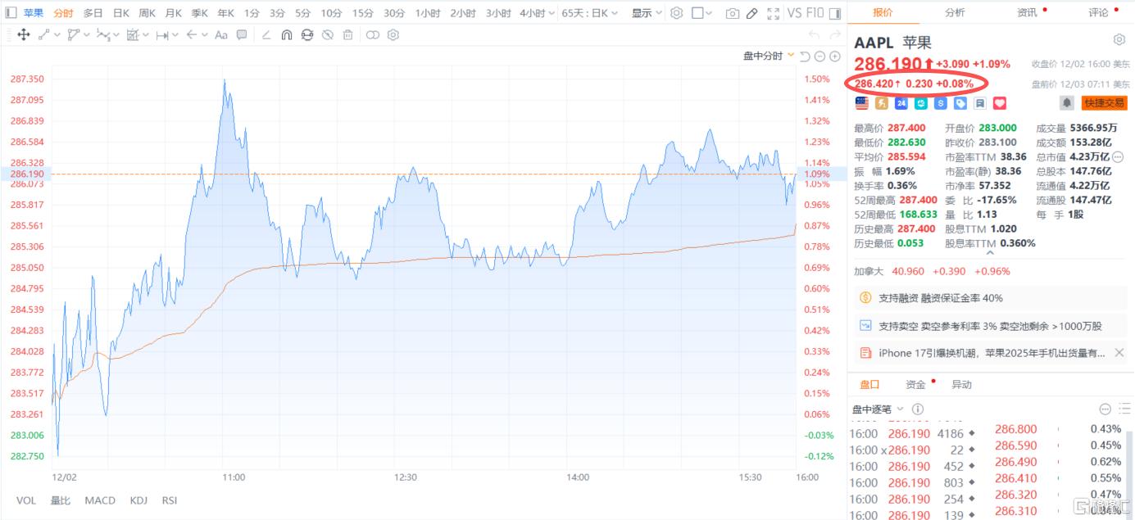This screenshot has height=520, width=1135.
Task: Click the camera screenshot icon
Action: (x=732, y=13)
